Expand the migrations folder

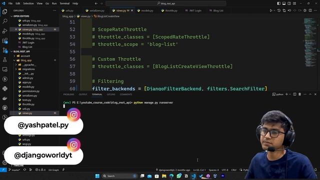click(28, 69)
